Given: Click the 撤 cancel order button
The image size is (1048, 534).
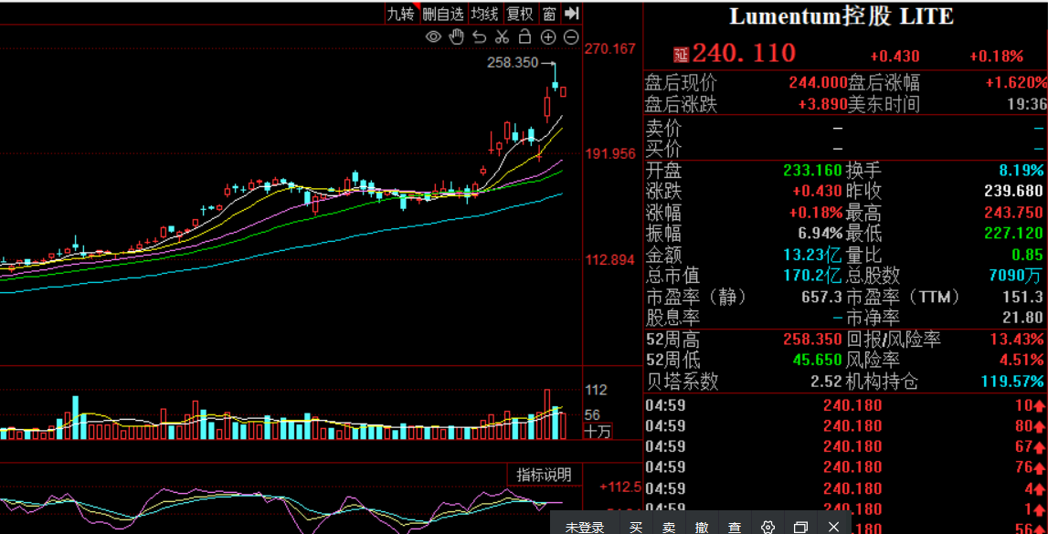Looking at the screenshot, I should pos(702,528).
